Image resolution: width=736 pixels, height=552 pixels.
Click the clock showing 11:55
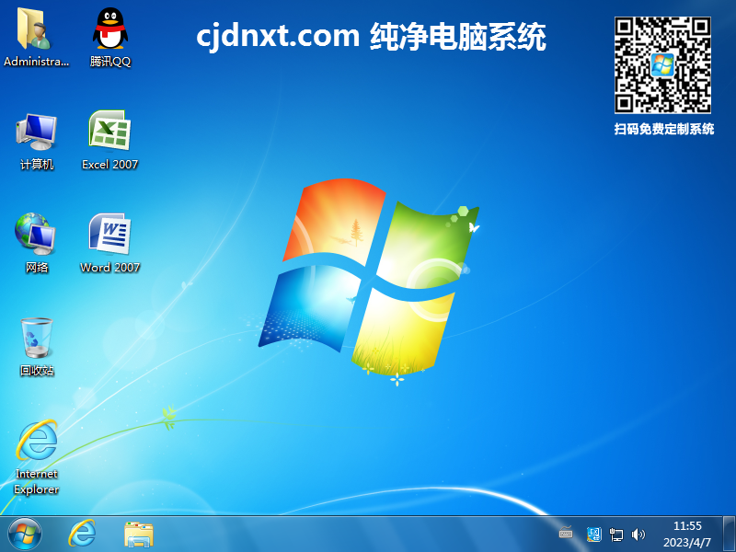click(x=687, y=525)
